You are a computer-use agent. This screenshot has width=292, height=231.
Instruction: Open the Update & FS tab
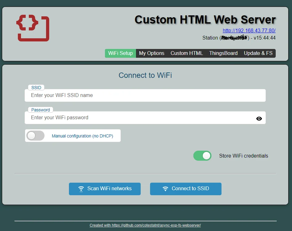click(x=258, y=53)
